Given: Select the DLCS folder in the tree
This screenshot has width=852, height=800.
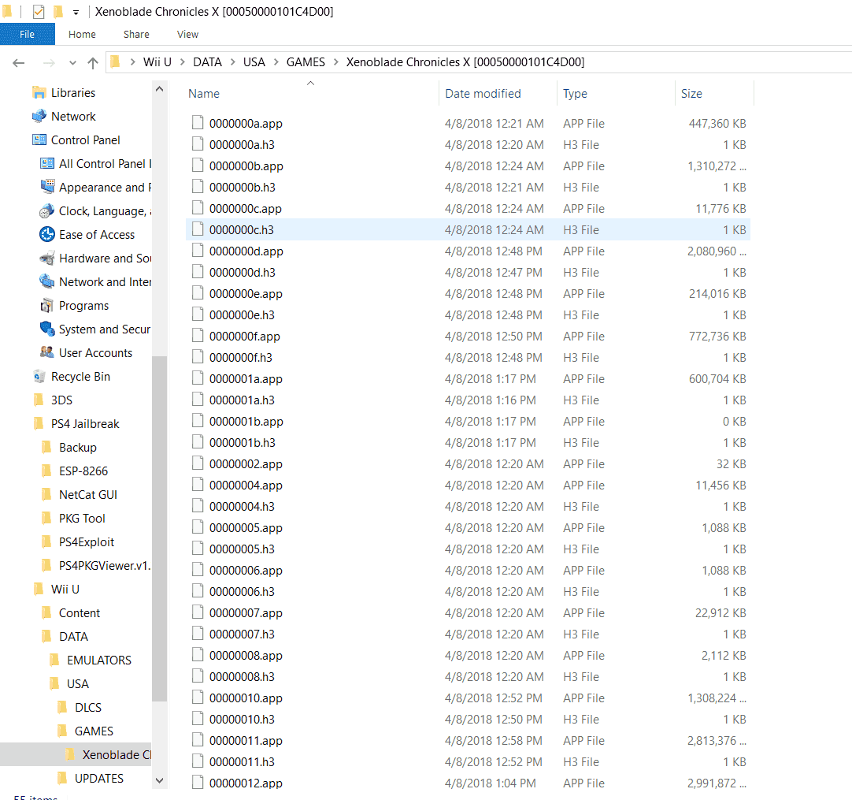Looking at the screenshot, I should coord(88,708).
